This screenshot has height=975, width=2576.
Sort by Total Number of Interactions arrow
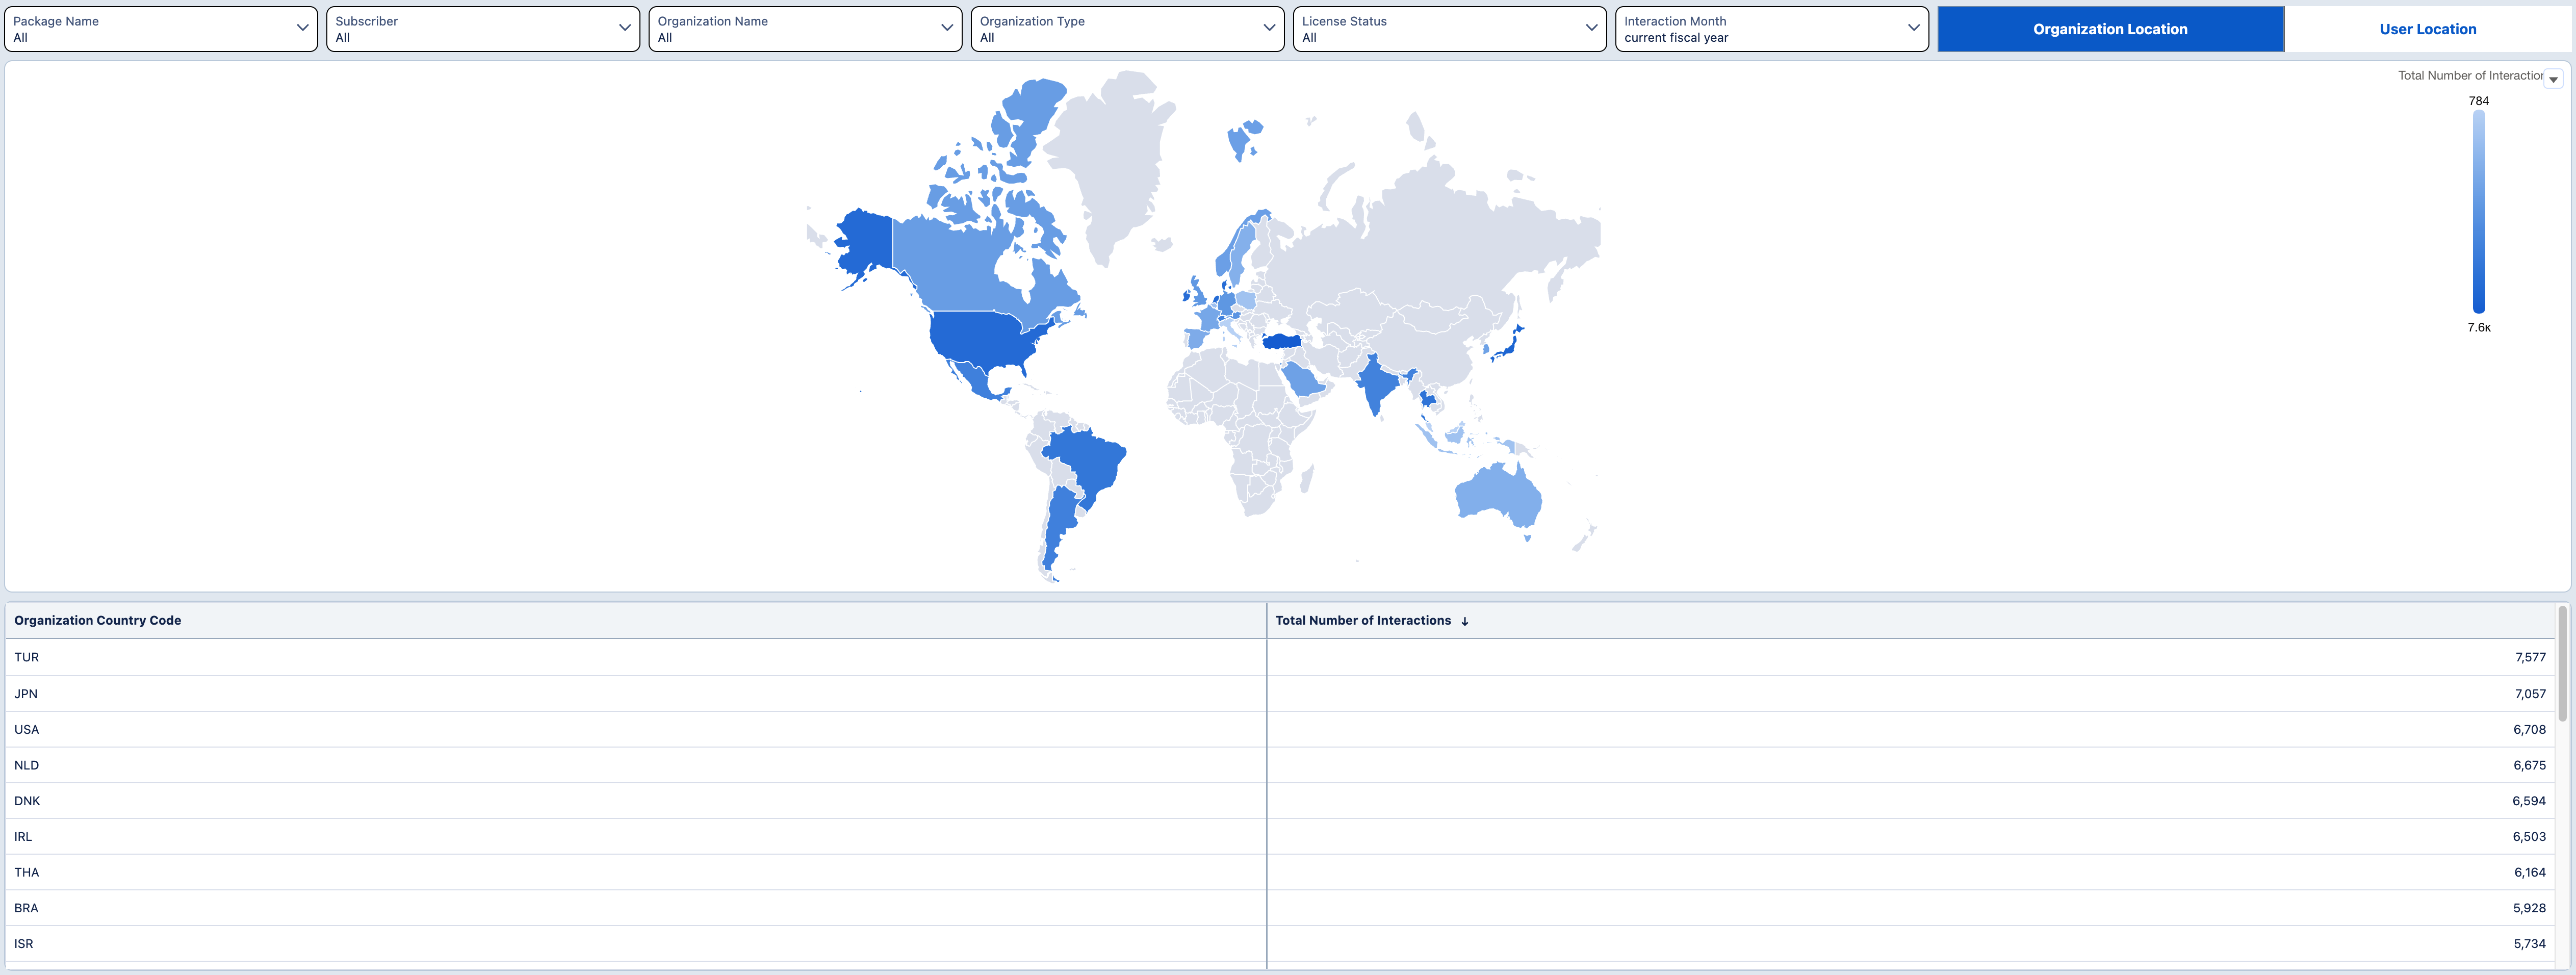(1464, 621)
